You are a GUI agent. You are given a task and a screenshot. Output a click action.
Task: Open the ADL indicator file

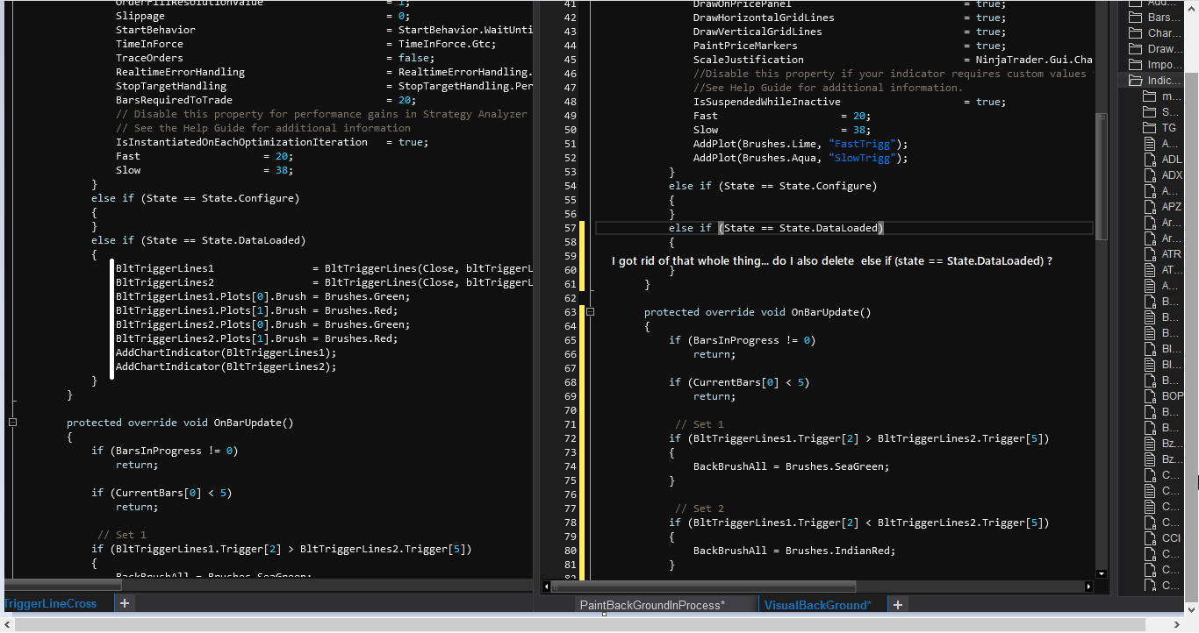pyautogui.click(x=1171, y=160)
